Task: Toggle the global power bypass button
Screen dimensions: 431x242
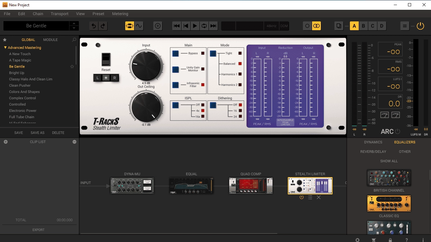Action: 420,26
